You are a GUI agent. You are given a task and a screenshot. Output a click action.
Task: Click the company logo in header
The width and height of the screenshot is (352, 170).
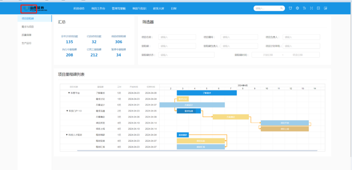point(34,8)
